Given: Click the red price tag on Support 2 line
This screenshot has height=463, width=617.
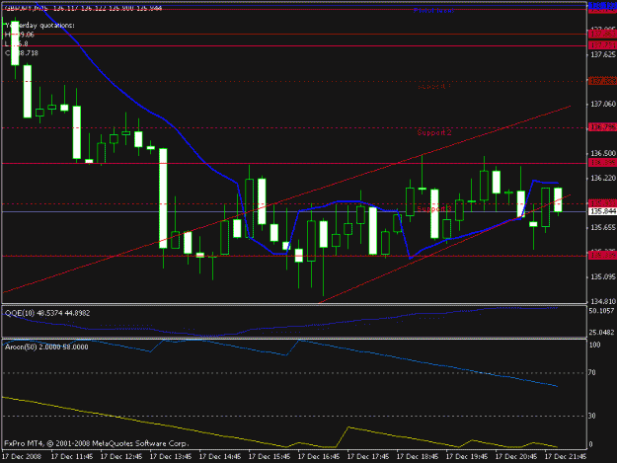Looking at the screenshot, I should click(602, 127).
